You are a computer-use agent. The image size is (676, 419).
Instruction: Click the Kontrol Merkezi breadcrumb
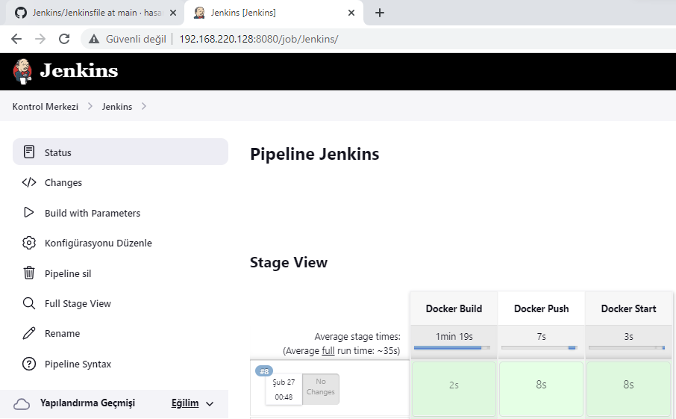tap(46, 107)
